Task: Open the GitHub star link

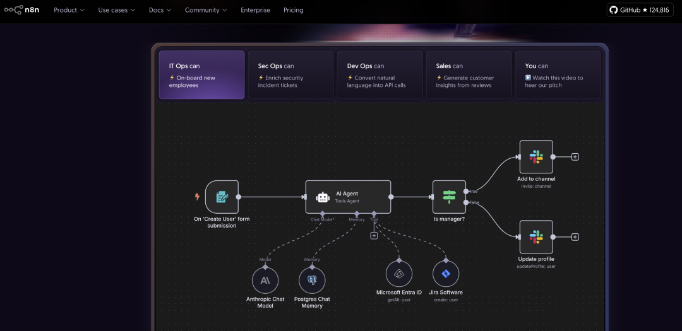Action: [x=640, y=10]
